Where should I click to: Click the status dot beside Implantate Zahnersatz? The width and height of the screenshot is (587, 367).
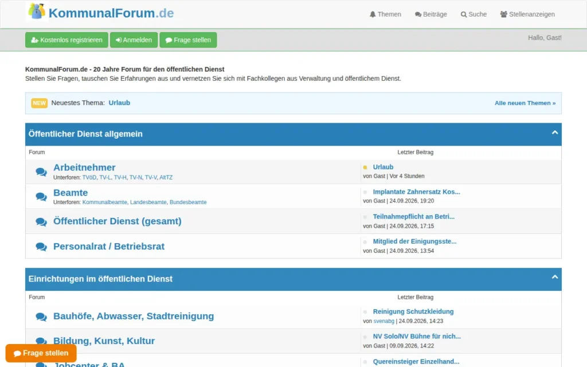pyautogui.click(x=365, y=192)
